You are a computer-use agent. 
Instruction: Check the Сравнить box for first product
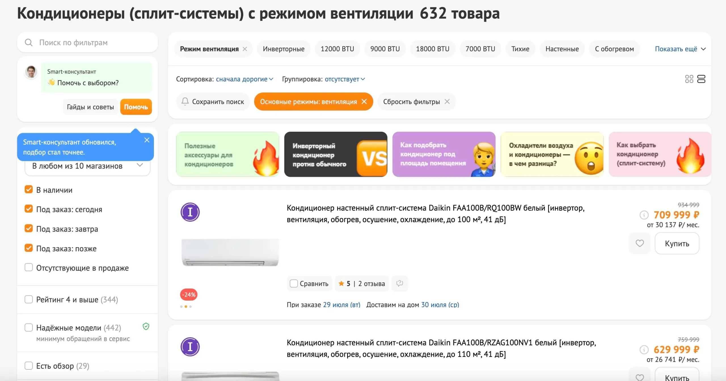point(294,284)
